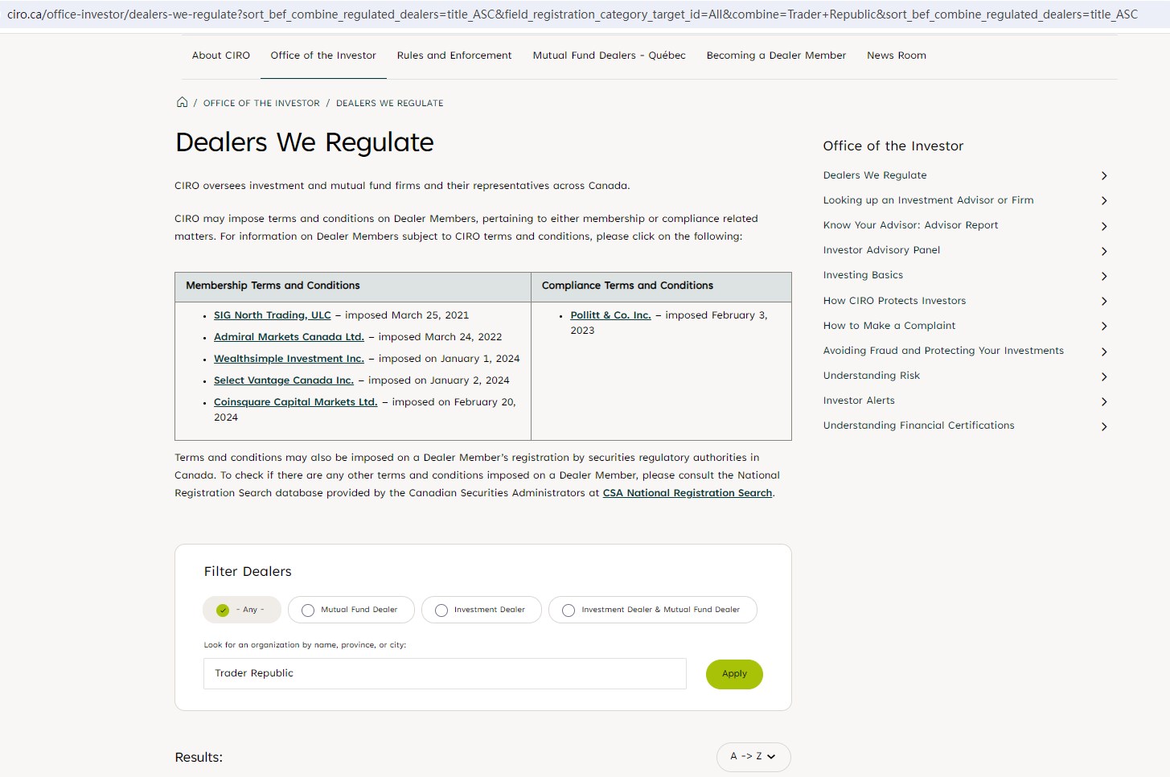Expand chevron beside Avoiding Fraud and Protecting Investments
This screenshot has height=777, width=1170.
tap(1104, 351)
